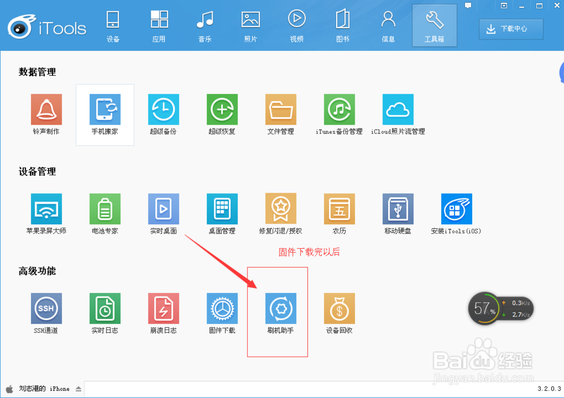Click the iTools logo

click(x=47, y=26)
